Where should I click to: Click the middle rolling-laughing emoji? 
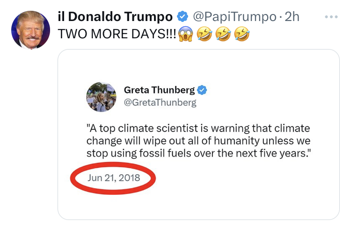[224, 34]
